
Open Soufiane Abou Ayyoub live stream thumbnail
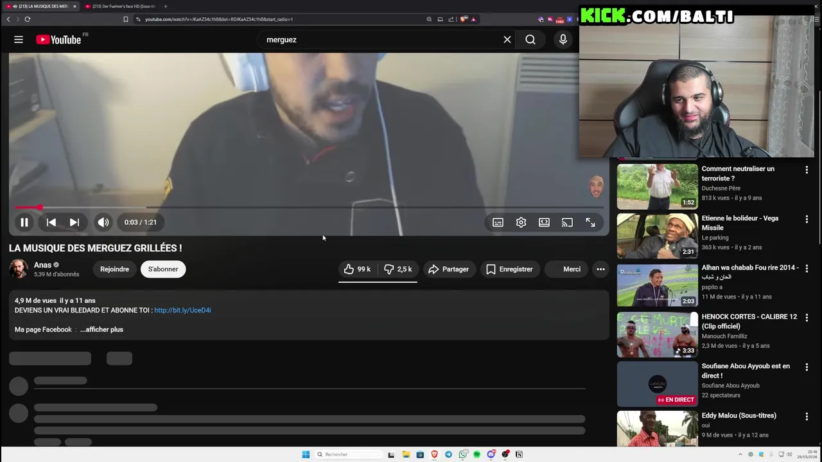[658, 384]
